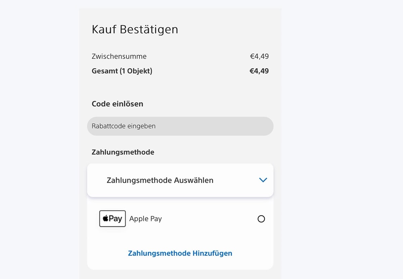Click the Zahlungsmethode section heading
The image size is (403, 279).
(123, 152)
